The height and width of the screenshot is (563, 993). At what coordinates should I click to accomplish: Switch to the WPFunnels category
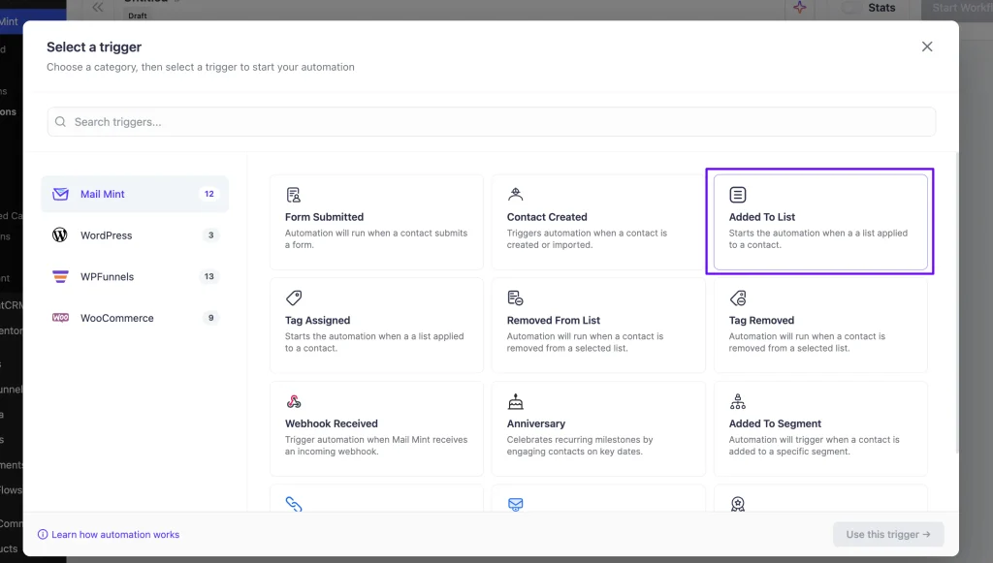135,276
